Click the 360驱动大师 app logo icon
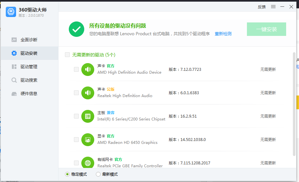This screenshot has width=299, height=182. [11, 12]
